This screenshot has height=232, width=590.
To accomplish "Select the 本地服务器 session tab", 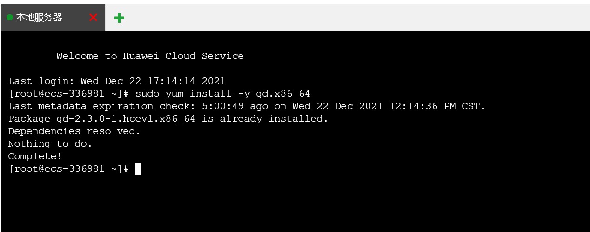I will 53,18.
